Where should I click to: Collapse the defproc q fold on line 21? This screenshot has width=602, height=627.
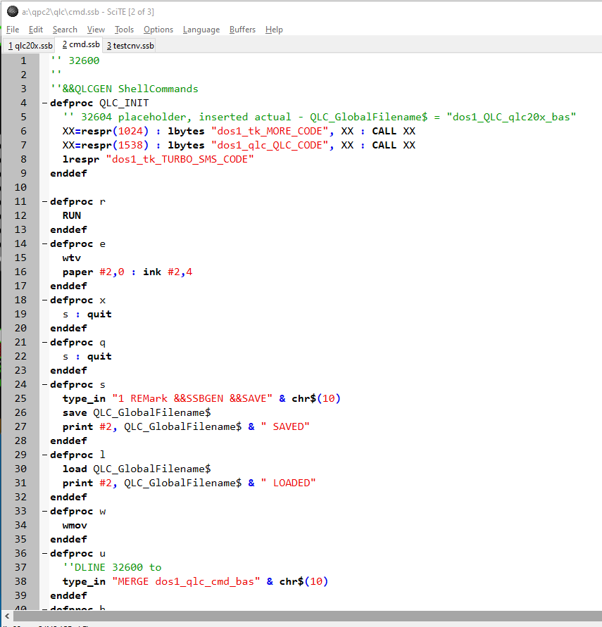point(45,342)
